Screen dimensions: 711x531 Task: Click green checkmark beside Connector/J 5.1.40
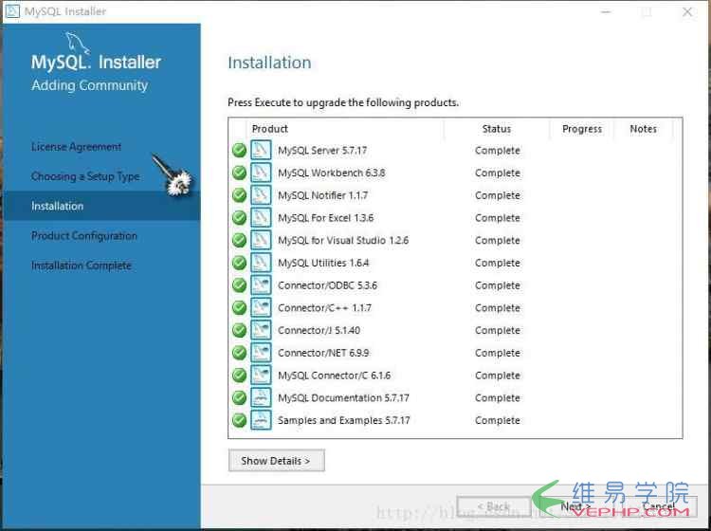[x=239, y=330]
